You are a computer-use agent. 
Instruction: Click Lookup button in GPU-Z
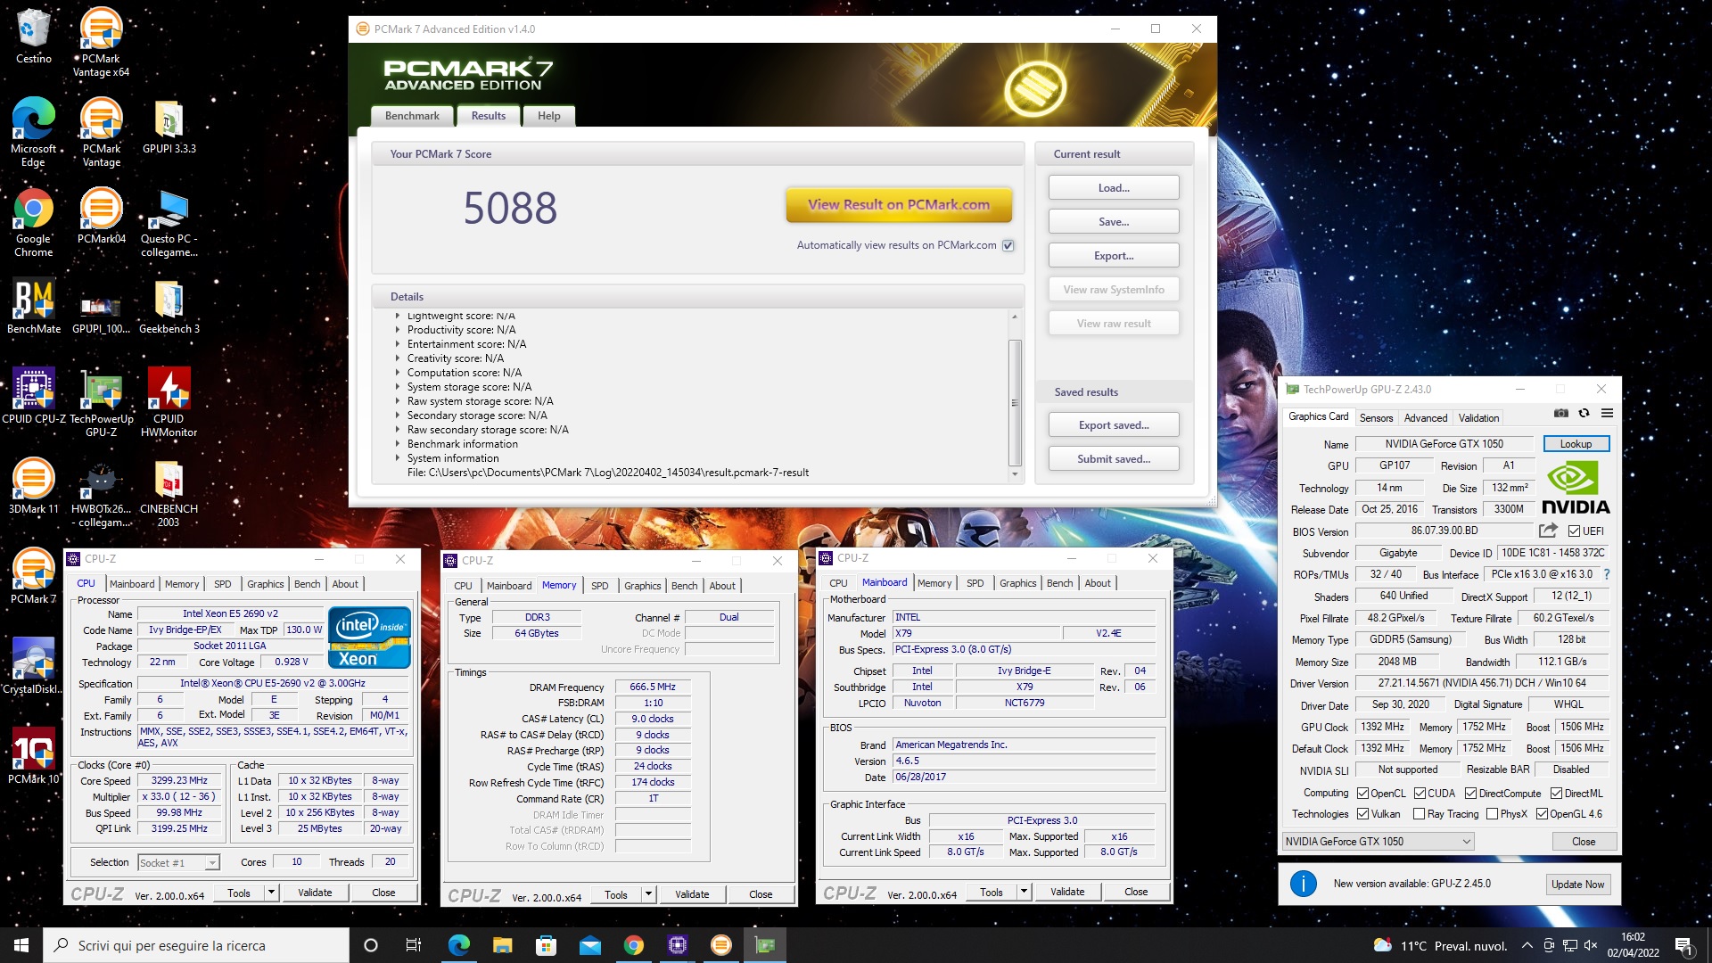(x=1575, y=444)
